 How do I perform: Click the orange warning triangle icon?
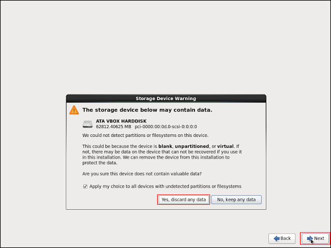coord(74,110)
